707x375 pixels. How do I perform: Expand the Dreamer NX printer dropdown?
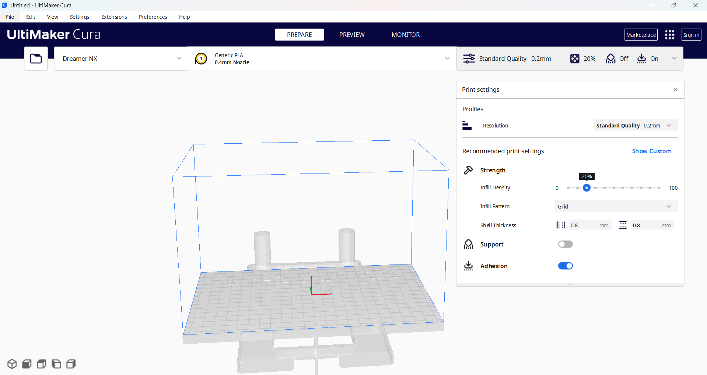point(121,59)
